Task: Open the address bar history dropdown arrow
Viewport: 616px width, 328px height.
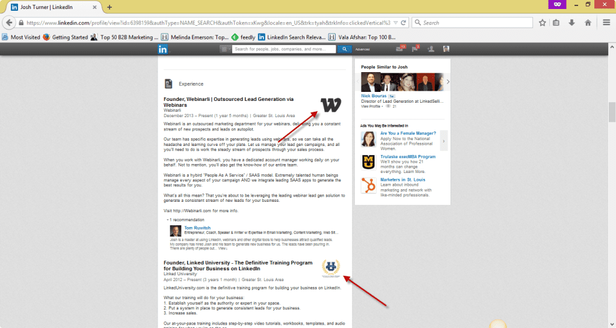Action: click(396, 23)
